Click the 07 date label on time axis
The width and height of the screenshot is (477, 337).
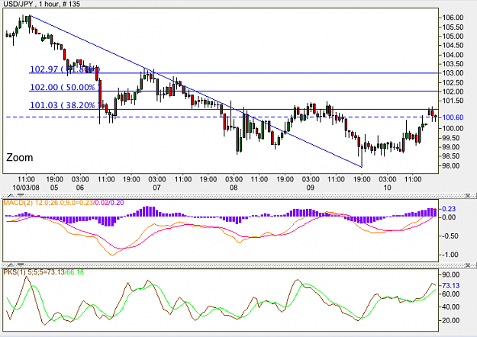coord(156,188)
